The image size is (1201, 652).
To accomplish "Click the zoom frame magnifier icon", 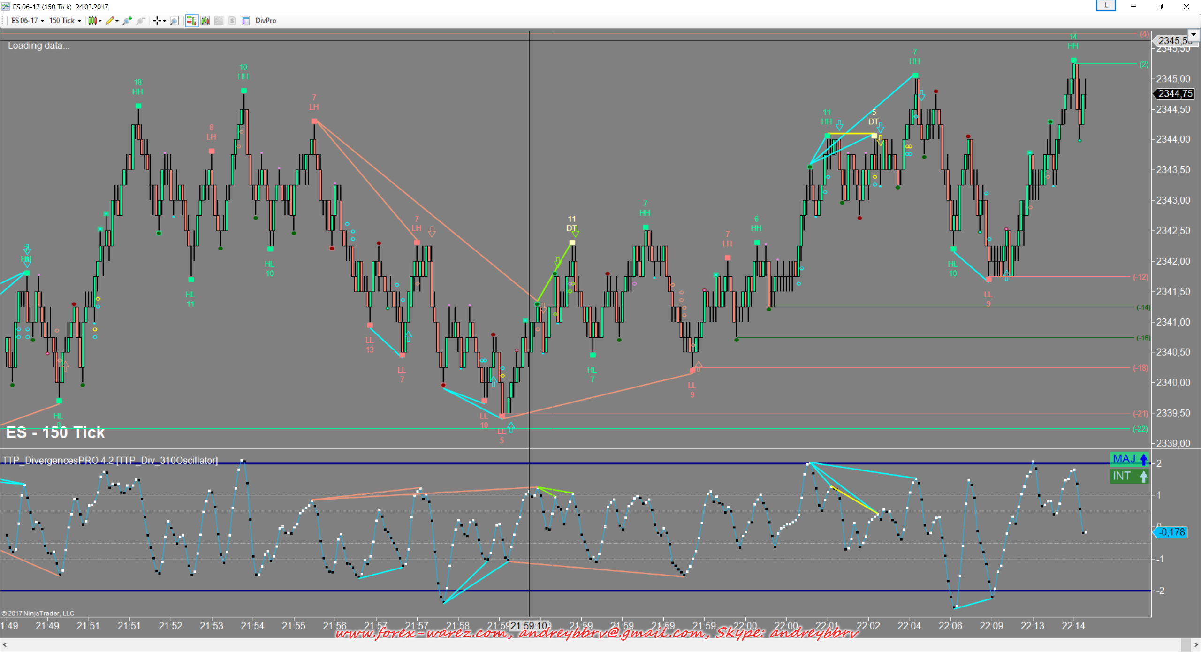I will 175,21.
